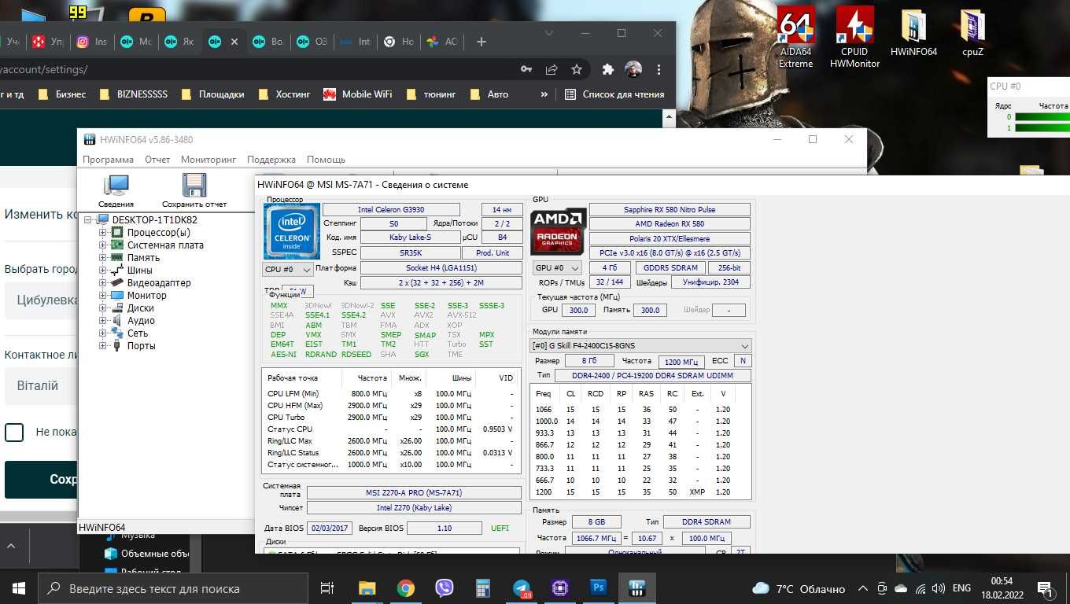Expand the Системная плата tree node

click(x=102, y=245)
